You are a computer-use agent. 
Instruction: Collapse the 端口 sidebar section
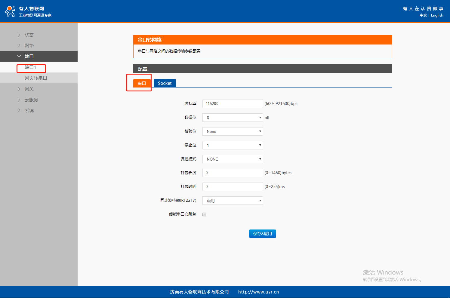[29, 56]
